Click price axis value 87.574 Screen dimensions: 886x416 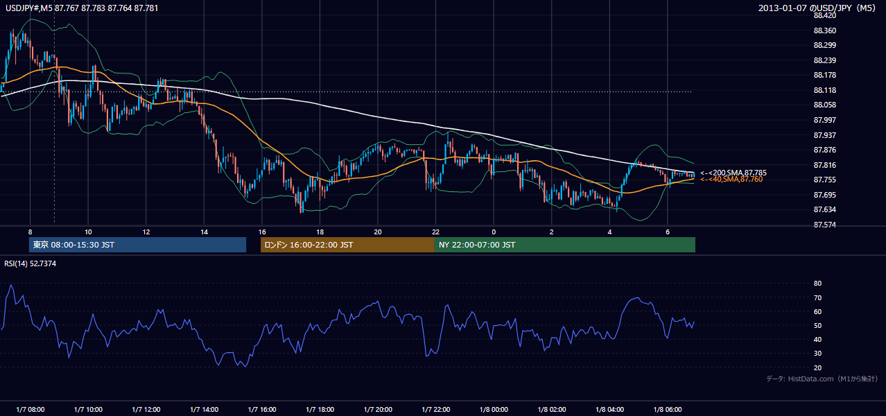click(x=824, y=225)
